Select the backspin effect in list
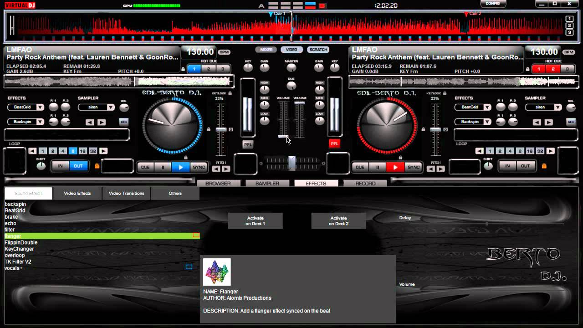 (x=15, y=204)
